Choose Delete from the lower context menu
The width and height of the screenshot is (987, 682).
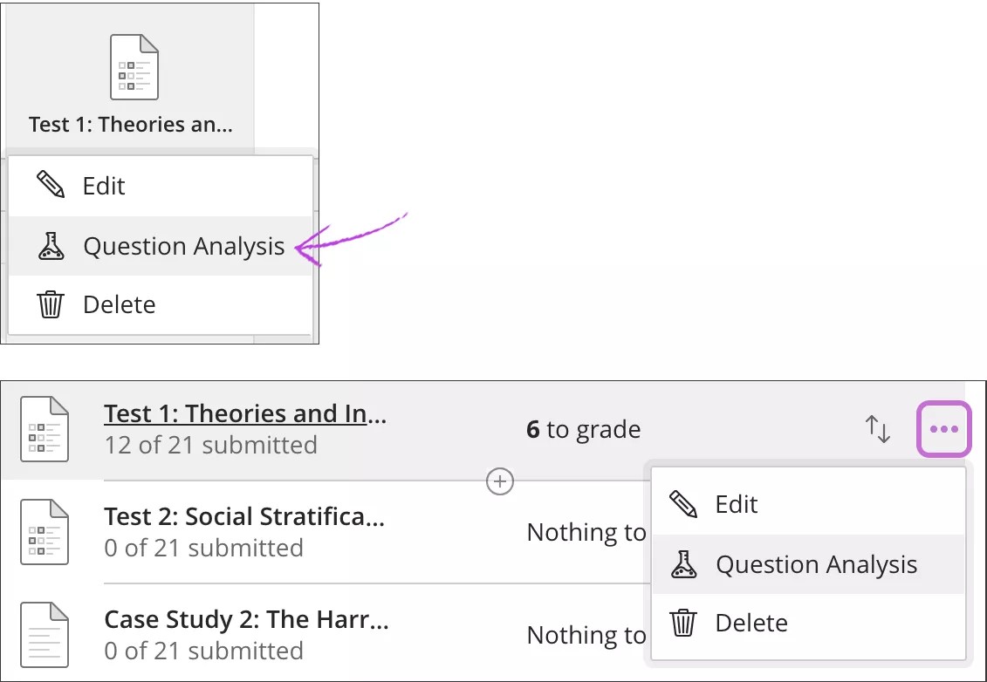pos(751,622)
